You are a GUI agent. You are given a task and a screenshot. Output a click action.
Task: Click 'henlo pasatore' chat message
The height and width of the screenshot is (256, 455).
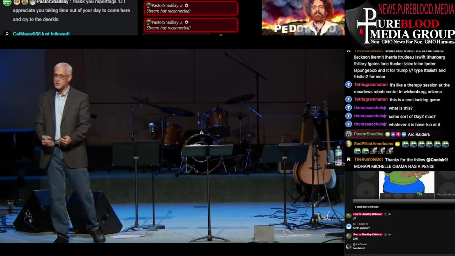click(362, 228)
